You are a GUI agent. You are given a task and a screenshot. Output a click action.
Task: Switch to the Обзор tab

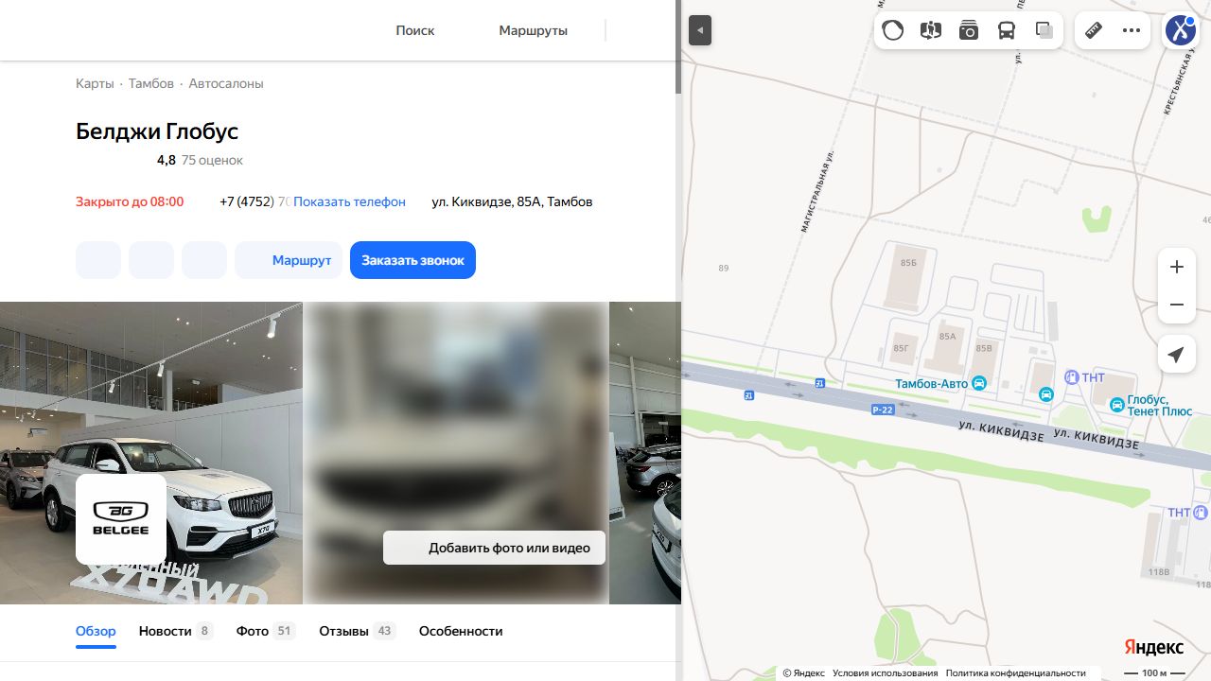click(x=96, y=631)
